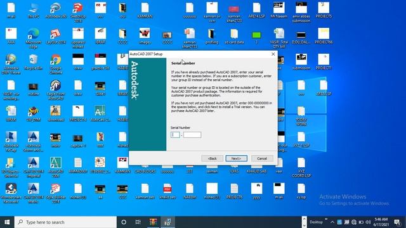
Task: Select the Mr Naeem desktop file
Action: [279, 11]
